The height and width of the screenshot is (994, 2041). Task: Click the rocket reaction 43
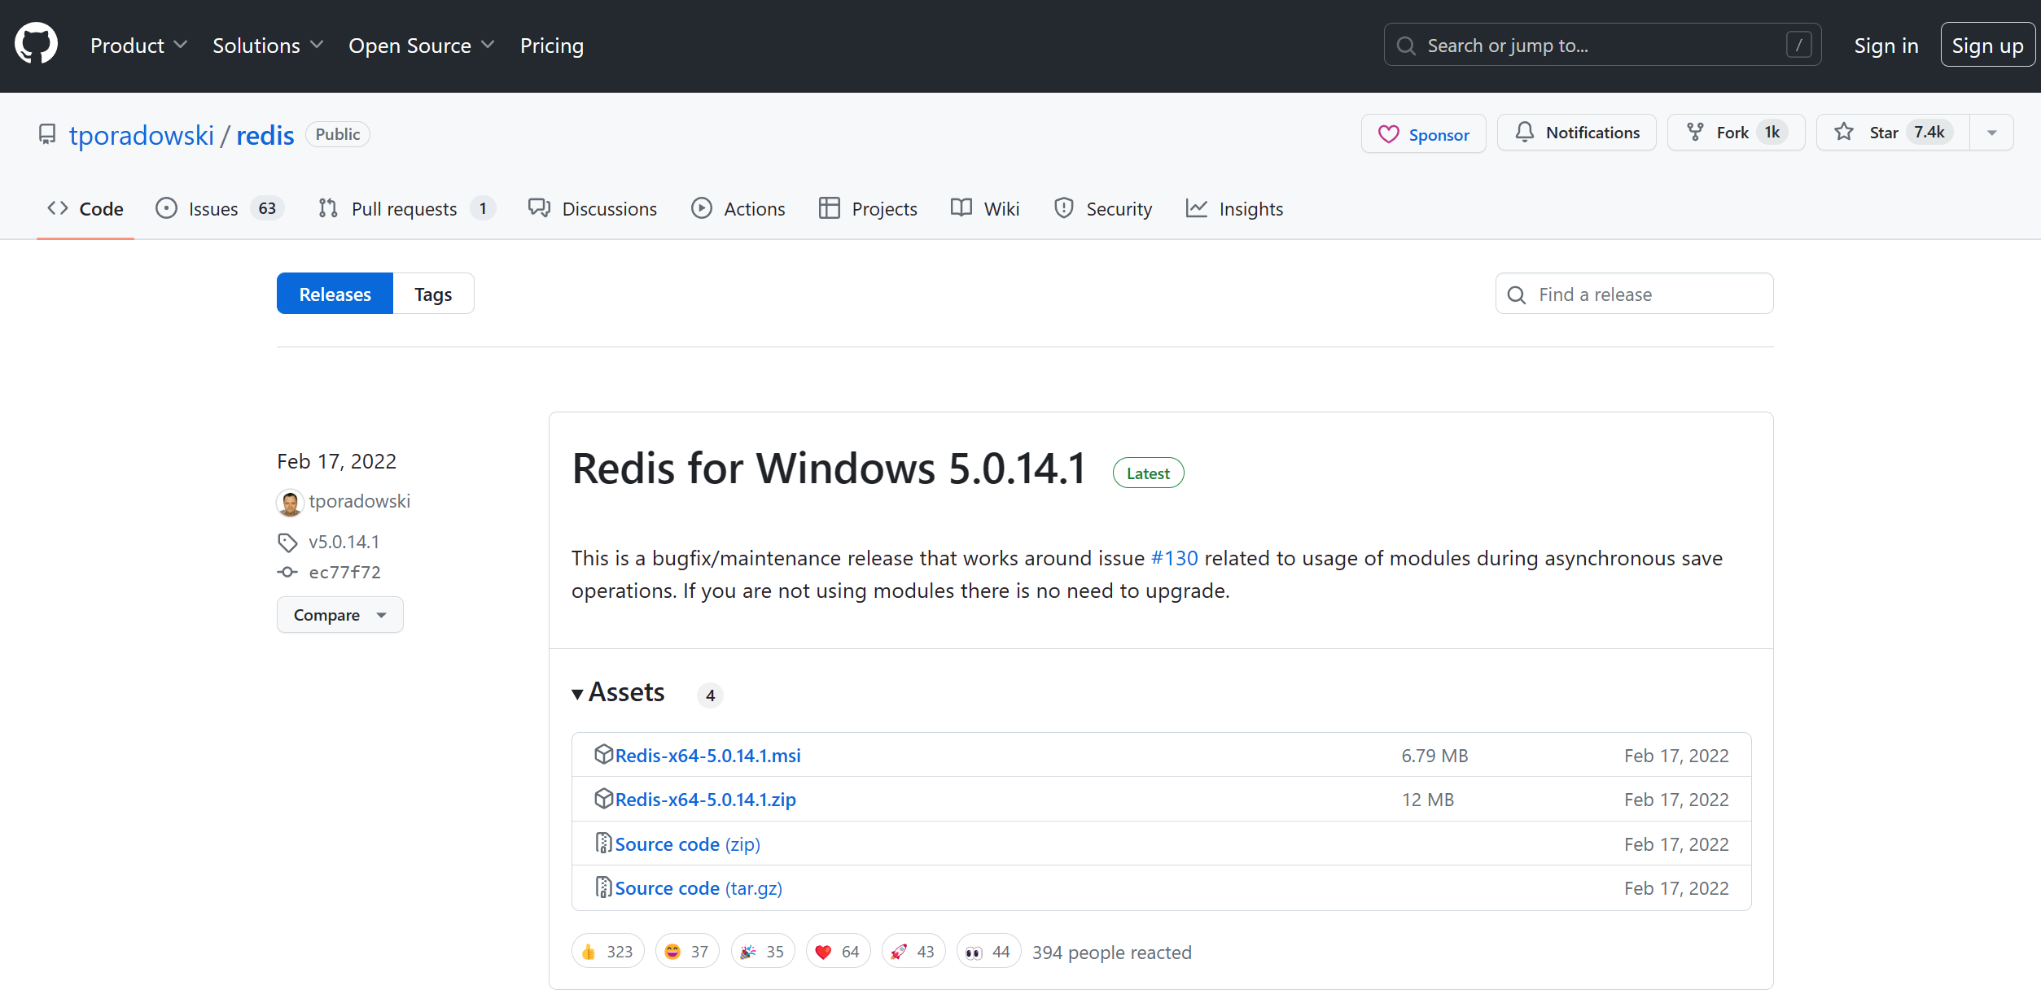(x=913, y=951)
